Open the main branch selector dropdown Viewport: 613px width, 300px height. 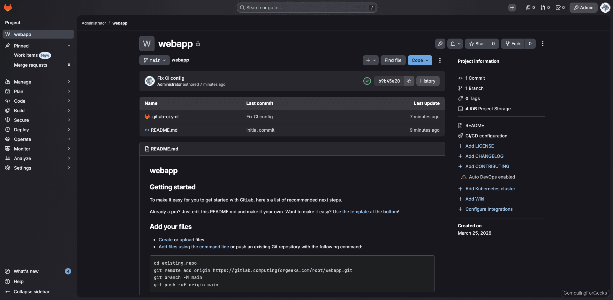point(154,60)
